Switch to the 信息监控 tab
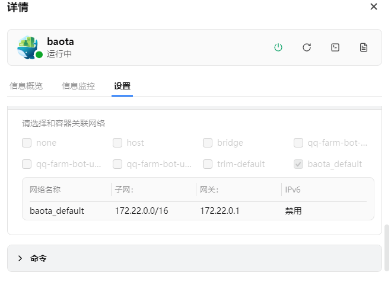The width and height of the screenshot is (391, 295). 78,86
